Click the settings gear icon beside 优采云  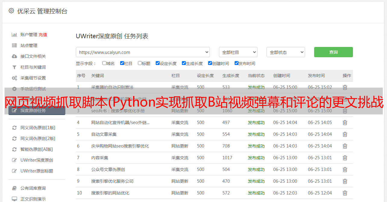coord(11,11)
